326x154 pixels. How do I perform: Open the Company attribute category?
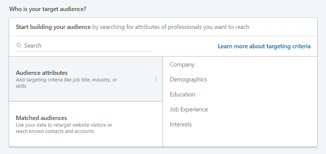click(182, 65)
